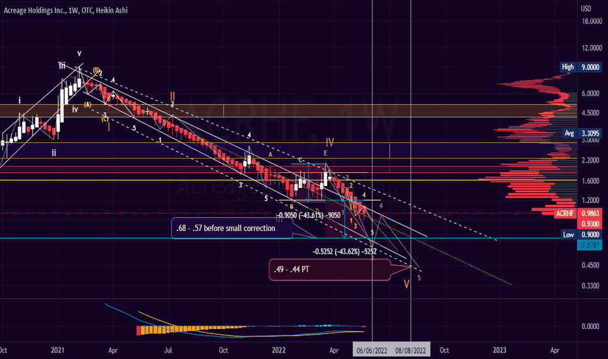Select the orange E triangle label
The image size is (608, 359).
click(x=326, y=153)
